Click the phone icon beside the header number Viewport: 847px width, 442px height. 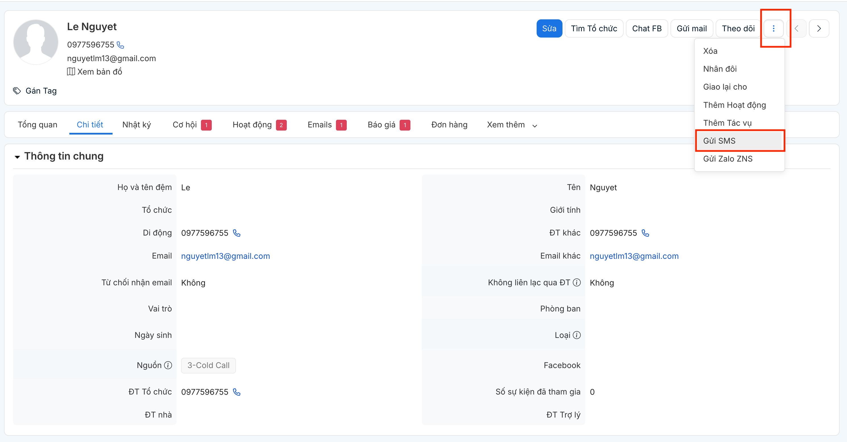[121, 45]
